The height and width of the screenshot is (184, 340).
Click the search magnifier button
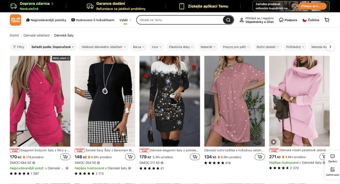coord(228,20)
